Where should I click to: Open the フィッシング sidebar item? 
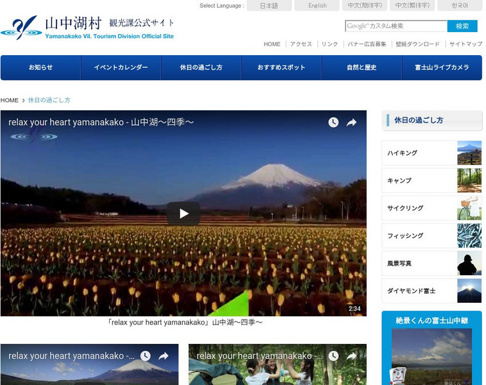[432, 235]
